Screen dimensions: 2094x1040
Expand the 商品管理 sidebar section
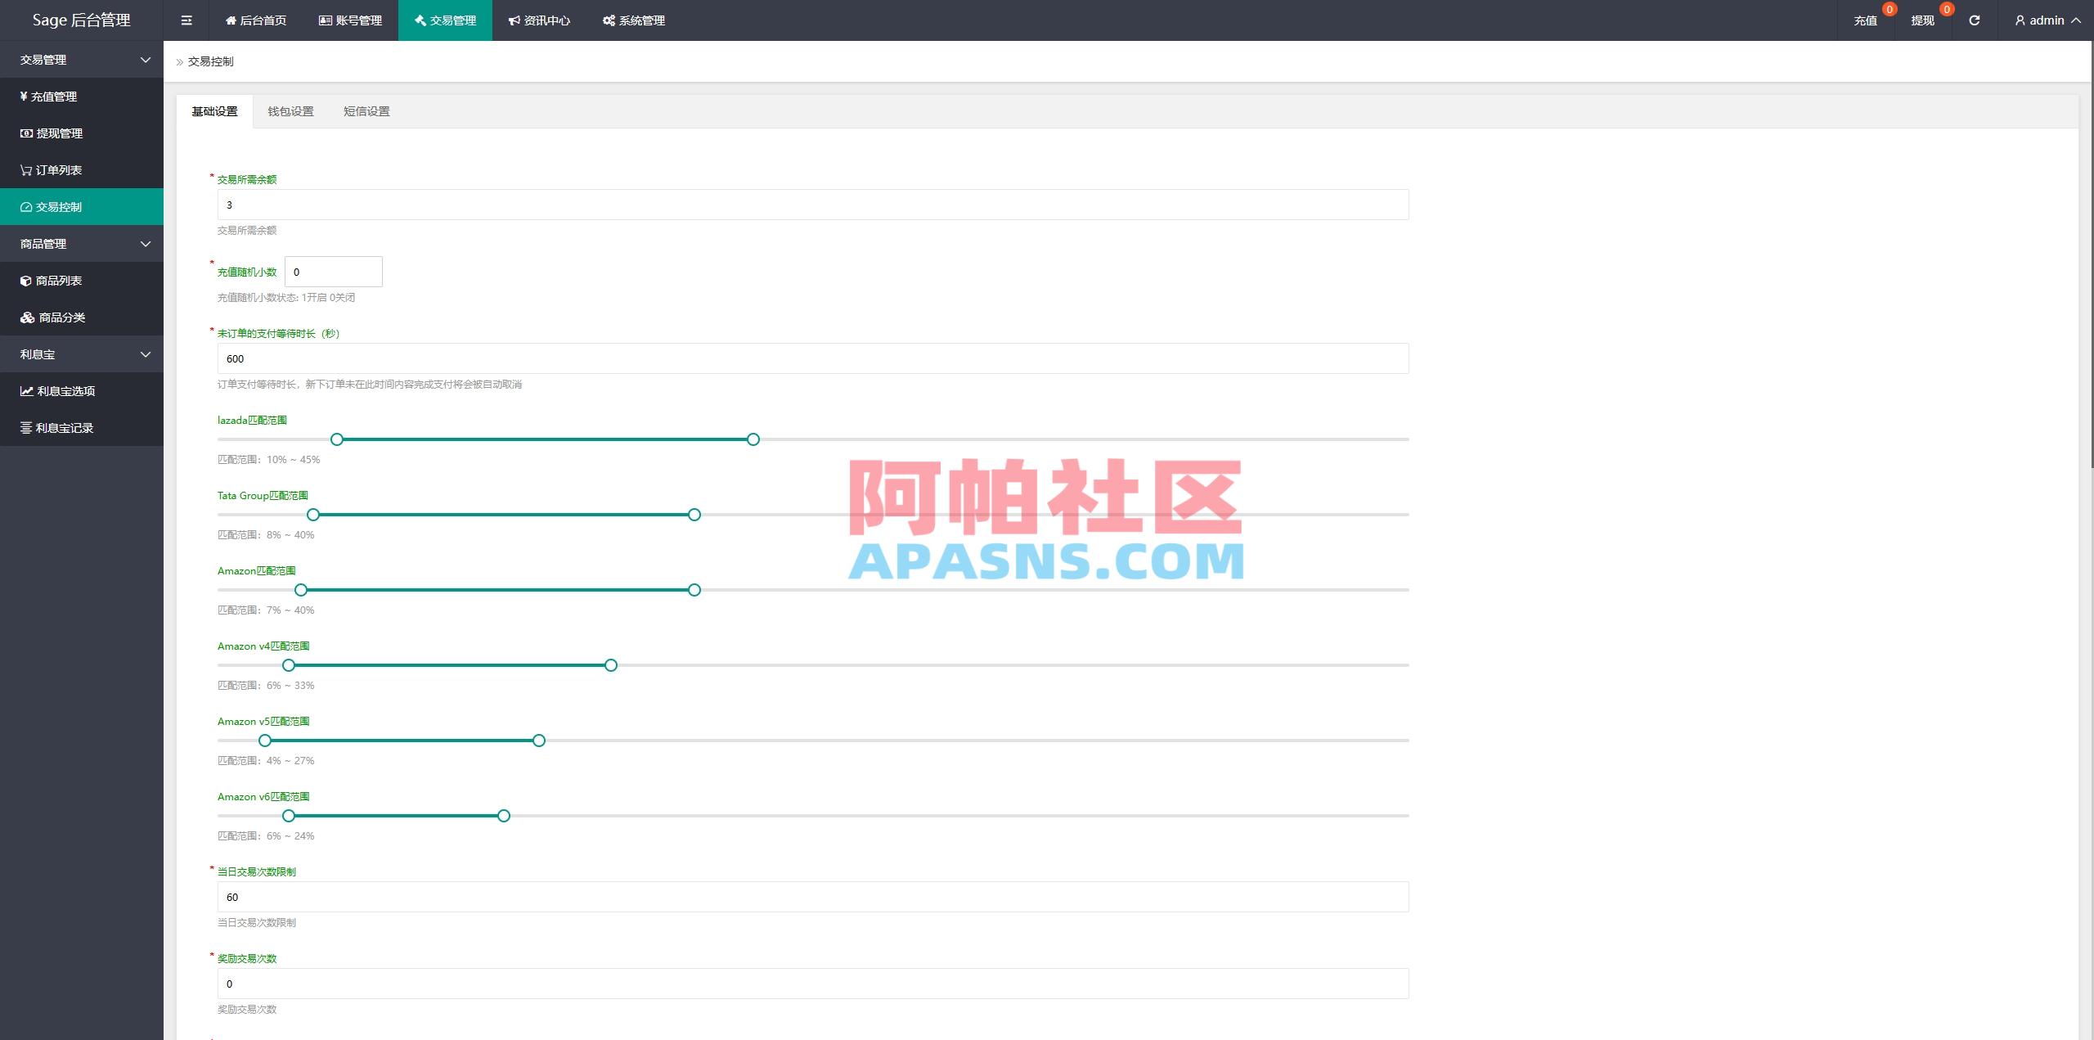pos(82,243)
